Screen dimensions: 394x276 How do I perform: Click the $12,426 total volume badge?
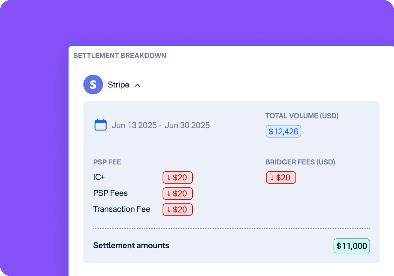tap(283, 131)
